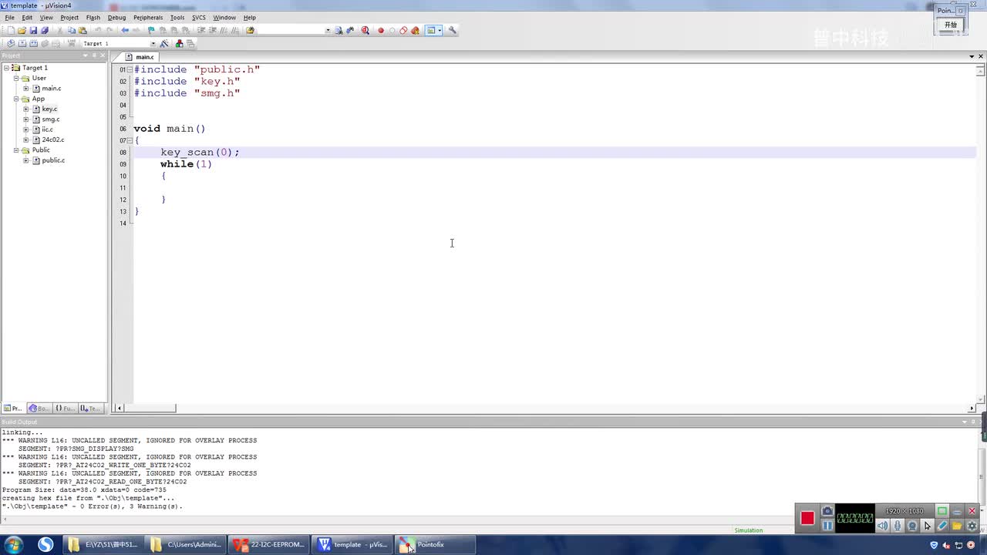Select the public.c file in project tree
The width and height of the screenshot is (987, 555).
(53, 160)
